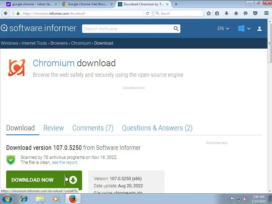The image size is (272, 204).
Task: Open the Review tab
Action: click(x=53, y=128)
